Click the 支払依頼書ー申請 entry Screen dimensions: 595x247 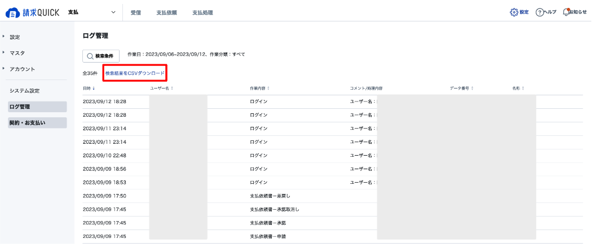pos(268,236)
